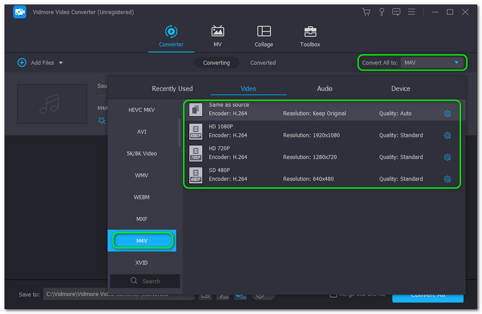482x314 pixels.
Task: Select the Device format tab
Action: coord(401,89)
